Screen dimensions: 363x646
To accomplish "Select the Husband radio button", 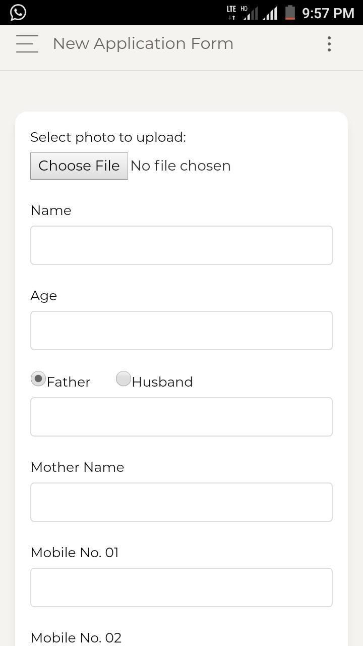I will (x=124, y=379).
